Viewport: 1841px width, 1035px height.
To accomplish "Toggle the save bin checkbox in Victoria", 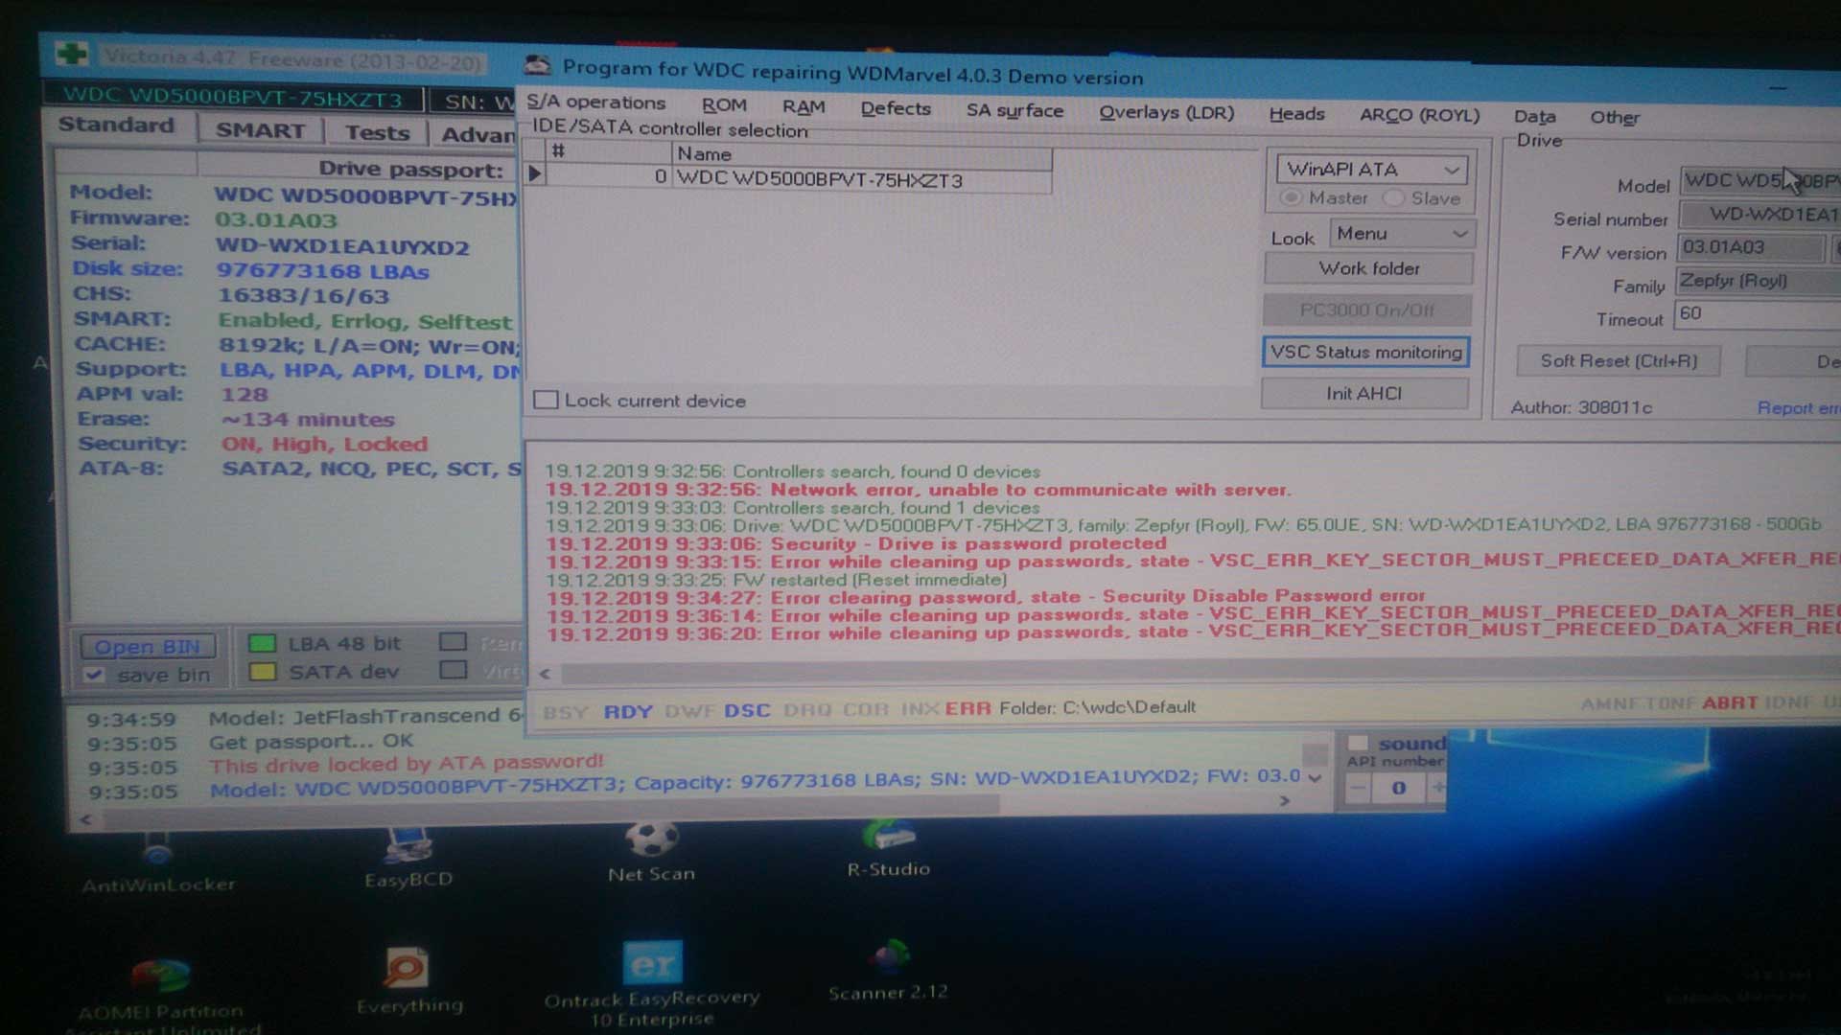I will [x=93, y=675].
